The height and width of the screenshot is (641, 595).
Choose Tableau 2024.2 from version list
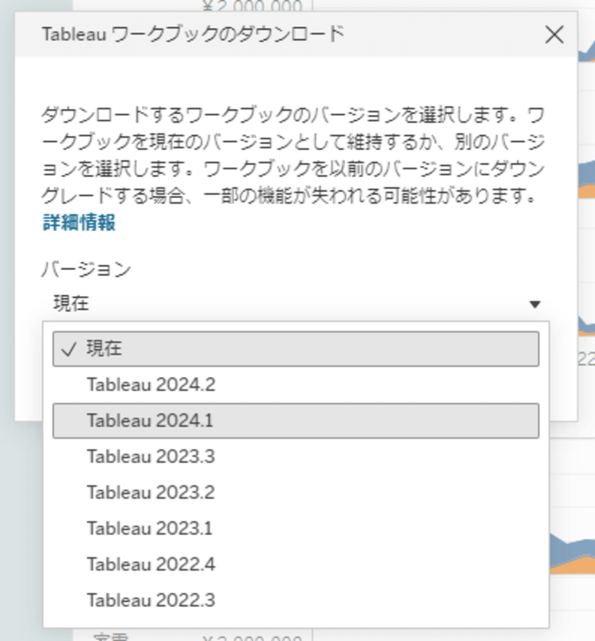click(x=296, y=385)
